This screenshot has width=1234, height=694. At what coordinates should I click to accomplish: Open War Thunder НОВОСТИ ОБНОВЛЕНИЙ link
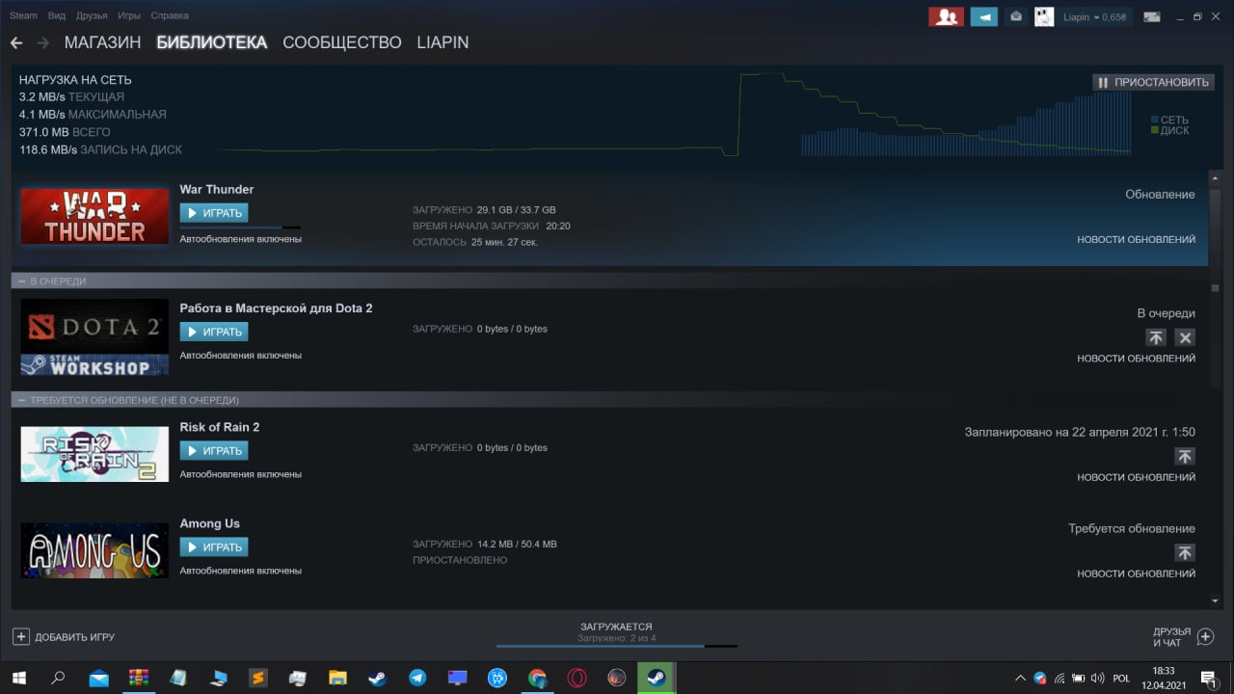coord(1136,239)
